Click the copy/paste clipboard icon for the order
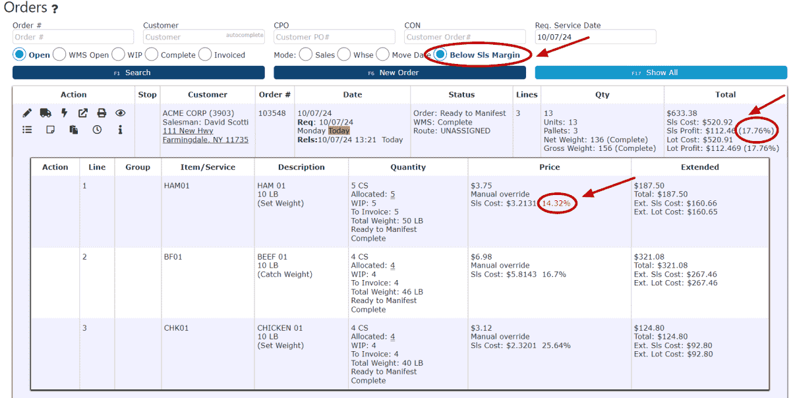 [74, 130]
